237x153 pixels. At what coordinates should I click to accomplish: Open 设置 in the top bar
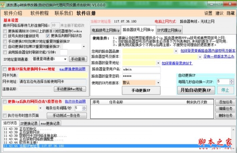(208, 13)
